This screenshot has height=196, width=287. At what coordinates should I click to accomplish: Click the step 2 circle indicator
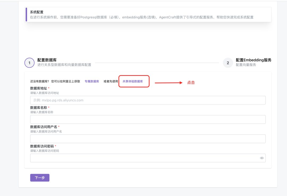point(228,63)
